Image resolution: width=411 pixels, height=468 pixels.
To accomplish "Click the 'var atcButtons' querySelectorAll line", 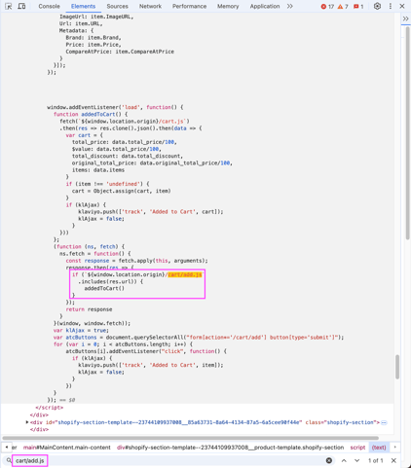I will coord(199,338).
